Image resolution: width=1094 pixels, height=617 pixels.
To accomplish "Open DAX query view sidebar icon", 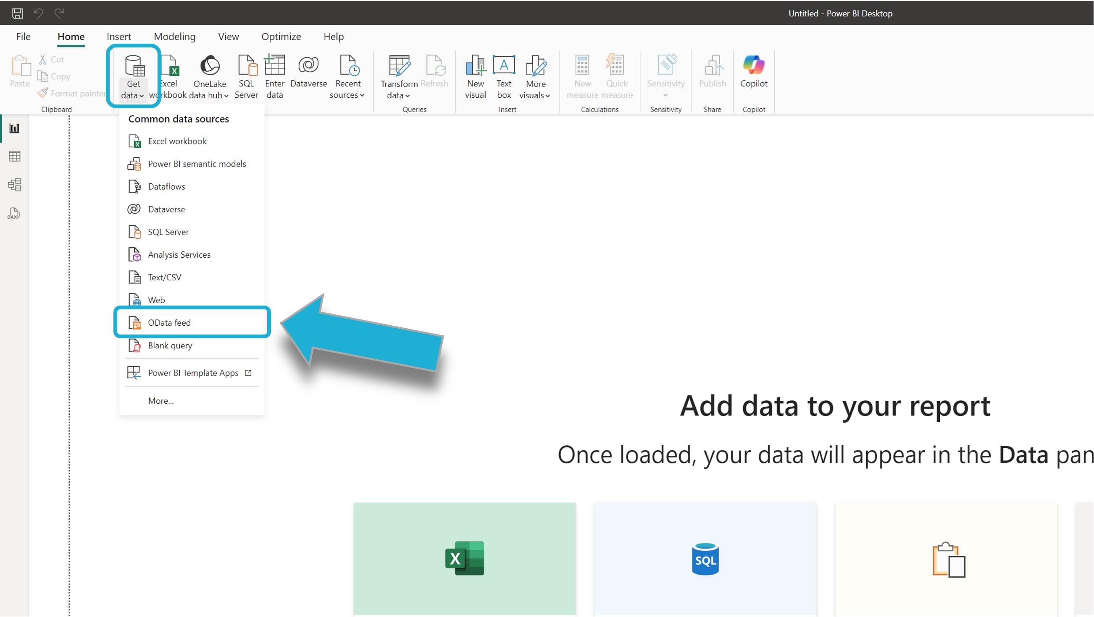I will [13, 214].
